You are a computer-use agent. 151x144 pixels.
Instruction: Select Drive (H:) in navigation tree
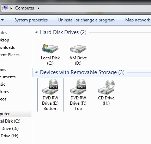click(x=9, y=136)
